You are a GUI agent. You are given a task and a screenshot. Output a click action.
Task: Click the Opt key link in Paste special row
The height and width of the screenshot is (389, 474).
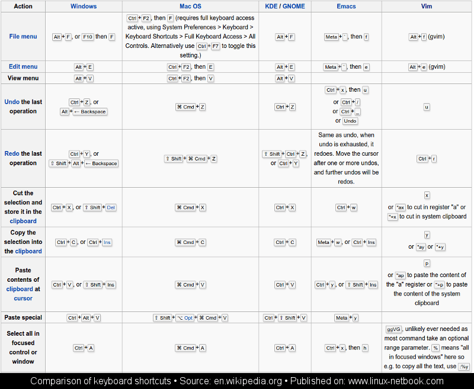click(x=185, y=318)
